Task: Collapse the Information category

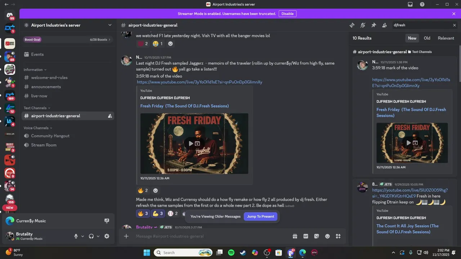Action: coord(35,69)
